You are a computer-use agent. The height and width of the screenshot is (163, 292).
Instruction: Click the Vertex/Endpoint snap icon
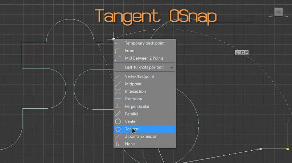pyautogui.click(x=118, y=76)
